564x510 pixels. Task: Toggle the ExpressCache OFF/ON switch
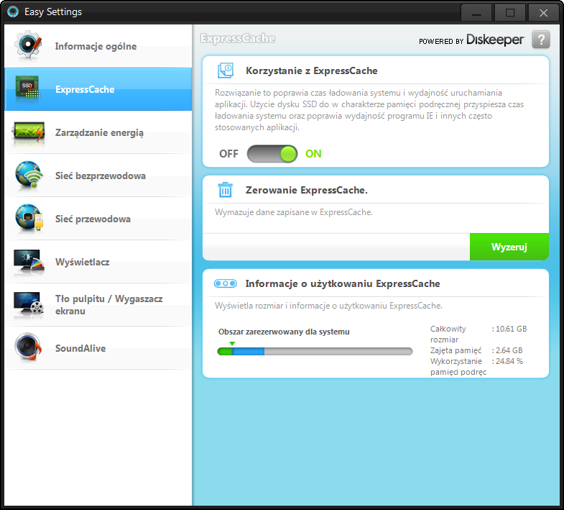point(272,154)
